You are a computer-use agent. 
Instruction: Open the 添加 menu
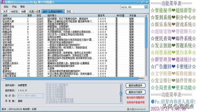[x=6, y=7]
